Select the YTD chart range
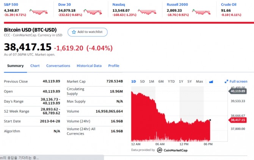254x160 pixels. click(171, 82)
